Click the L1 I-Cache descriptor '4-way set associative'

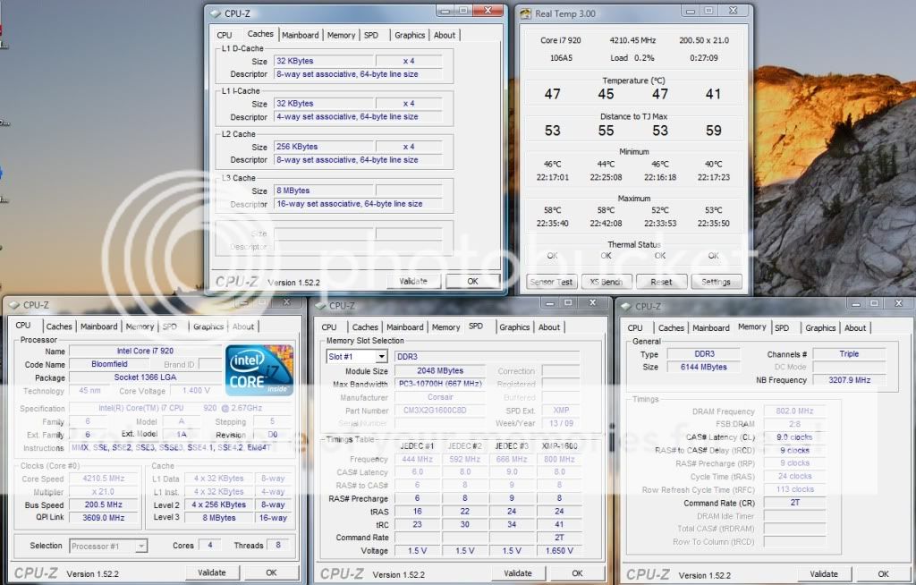click(x=358, y=117)
